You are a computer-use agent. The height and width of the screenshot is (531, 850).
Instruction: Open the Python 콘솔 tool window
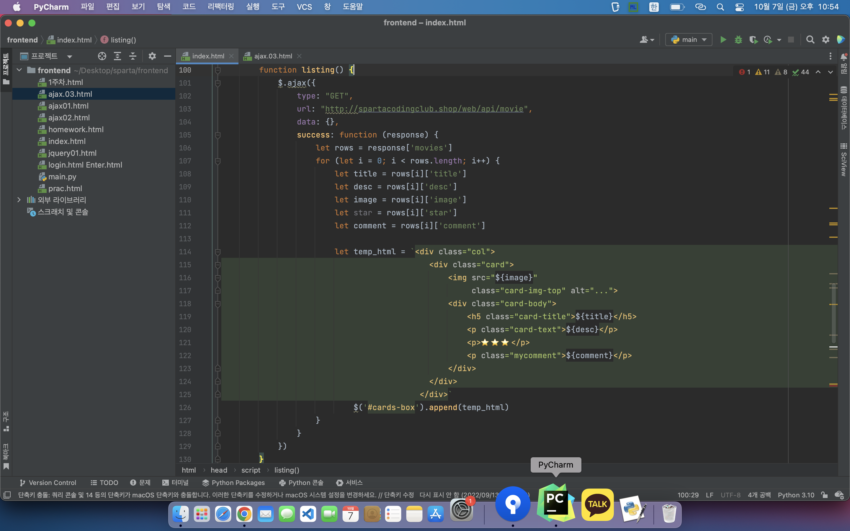[x=301, y=483]
